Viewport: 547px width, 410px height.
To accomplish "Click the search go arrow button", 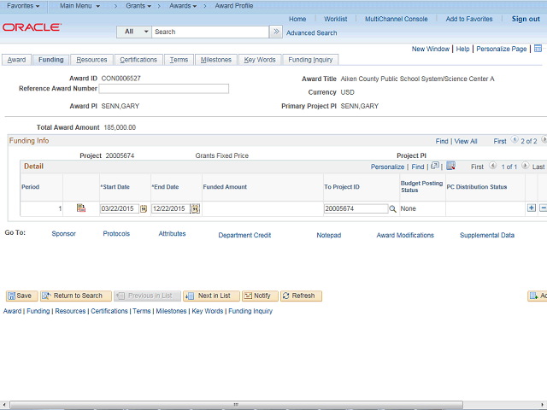I will pos(276,32).
